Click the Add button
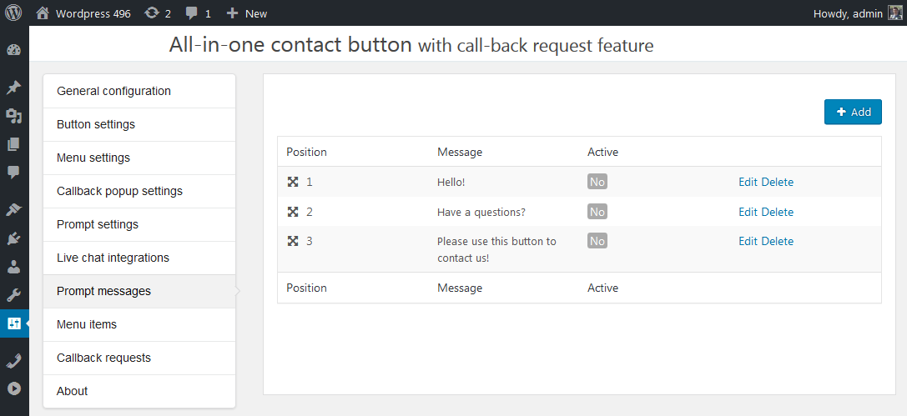907x416 pixels. pos(853,112)
